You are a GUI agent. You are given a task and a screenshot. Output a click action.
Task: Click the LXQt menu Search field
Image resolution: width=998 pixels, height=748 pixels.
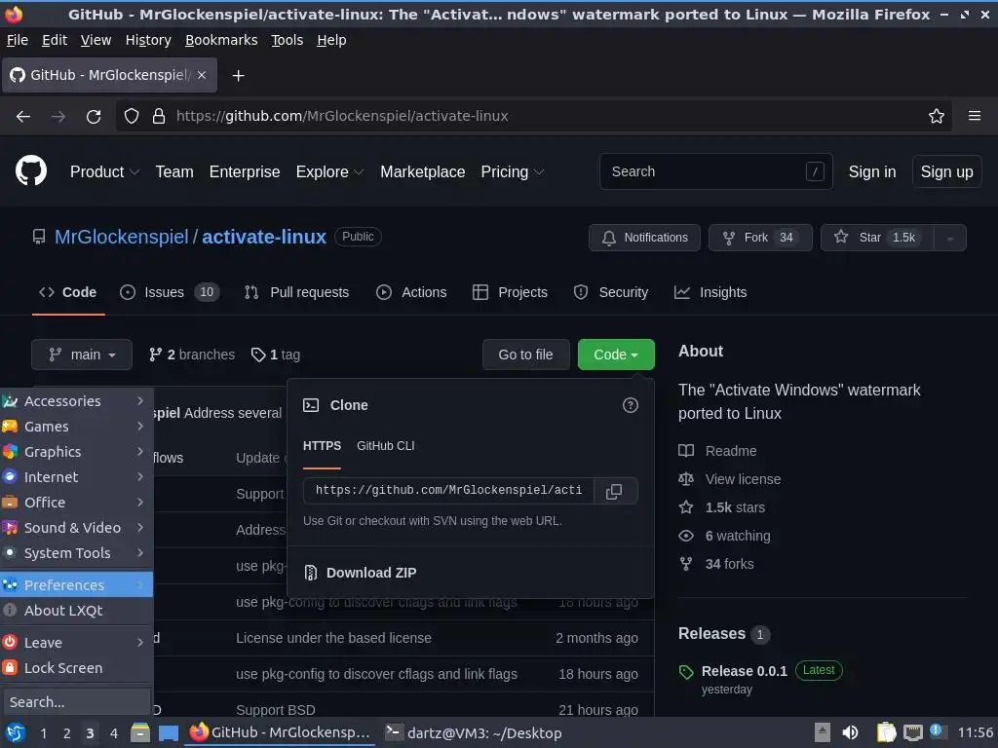pos(76,702)
